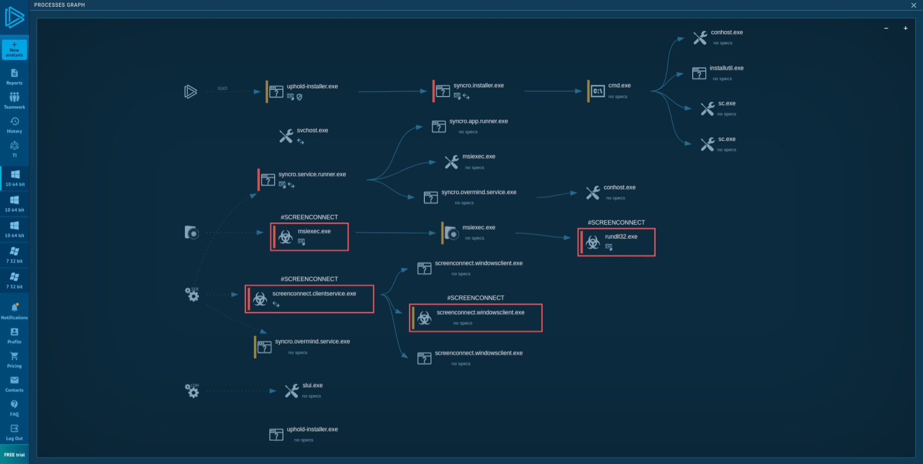The image size is (923, 464).
Task: Click the installer disc source icon
Action: tap(192, 232)
